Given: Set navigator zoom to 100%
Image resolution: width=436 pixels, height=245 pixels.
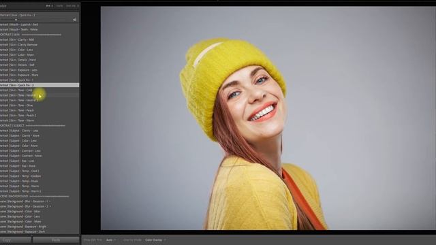Looking at the screenshot, I should [59, 5].
